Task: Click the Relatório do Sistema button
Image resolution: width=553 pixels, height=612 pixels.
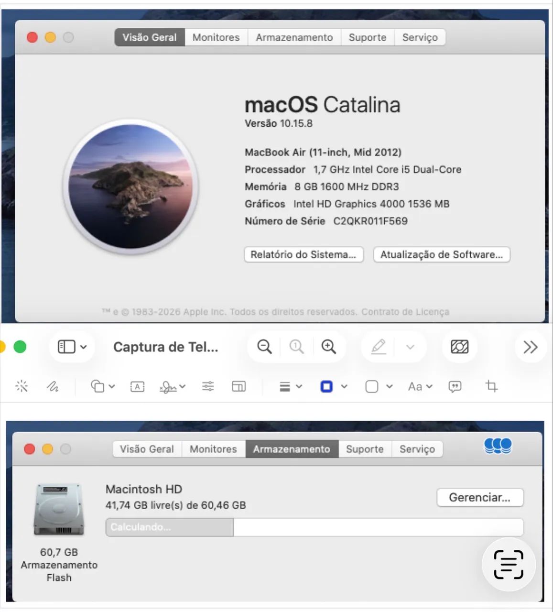Action: click(304, 254)
